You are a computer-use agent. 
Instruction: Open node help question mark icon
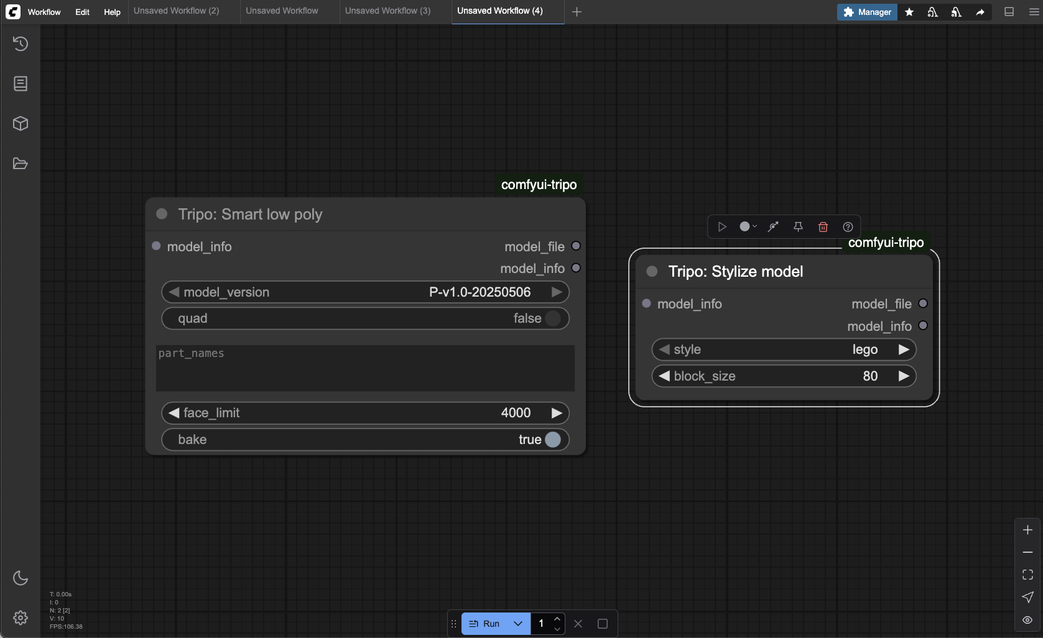click(x=848, y=227)
